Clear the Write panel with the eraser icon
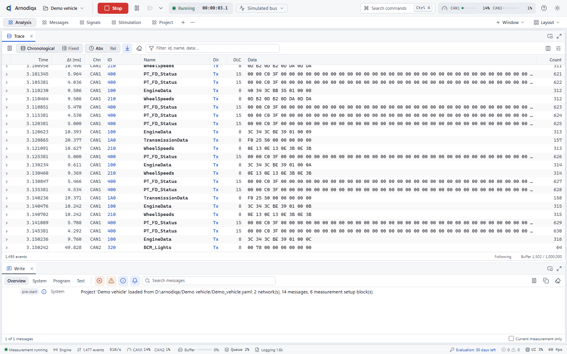The width and height of the screenshot is (567, 354). [558, 281]
